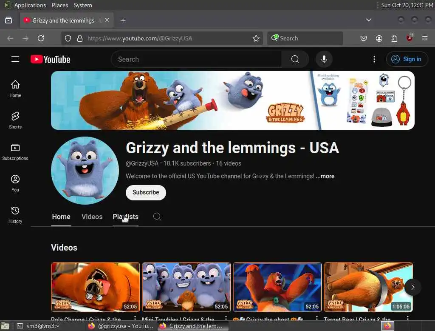Open options for Pole Change video
This screenshot has height=331, width=435.
tap(135, 318)
